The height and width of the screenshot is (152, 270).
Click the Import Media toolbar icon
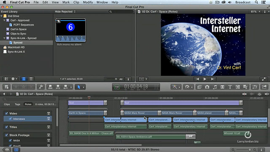pyautogui.click(x=7, y=87)
